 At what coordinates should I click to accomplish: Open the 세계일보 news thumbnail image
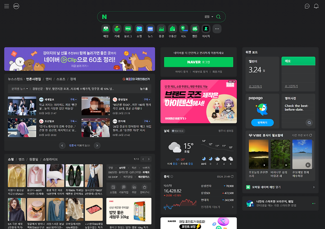tap(22, 106)
